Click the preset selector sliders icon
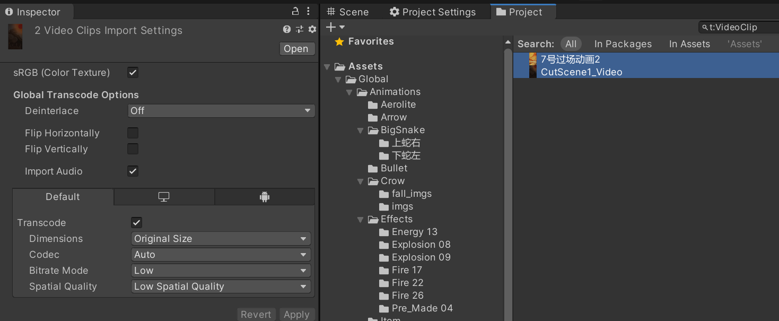Screen dimensions: 779x321 pos(300,30)
